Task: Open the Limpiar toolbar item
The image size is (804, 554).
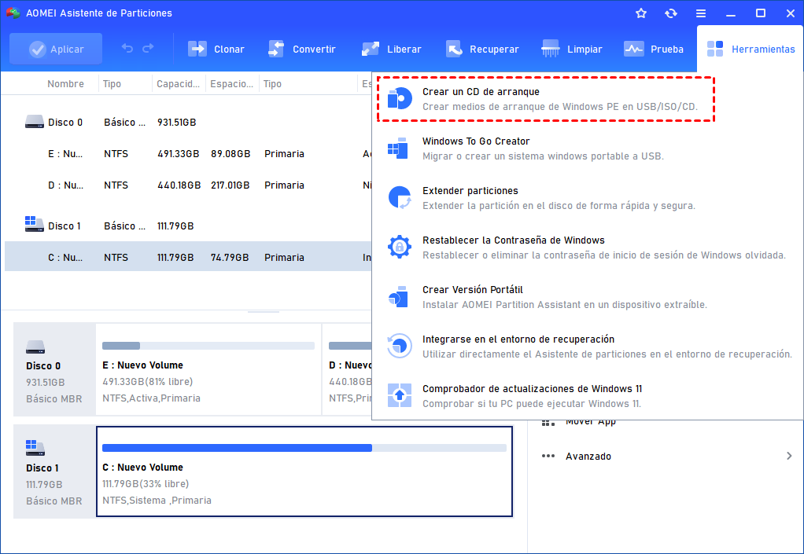Action: 572,50
